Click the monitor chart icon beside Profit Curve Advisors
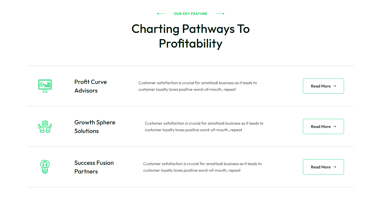 pos(45,86)
